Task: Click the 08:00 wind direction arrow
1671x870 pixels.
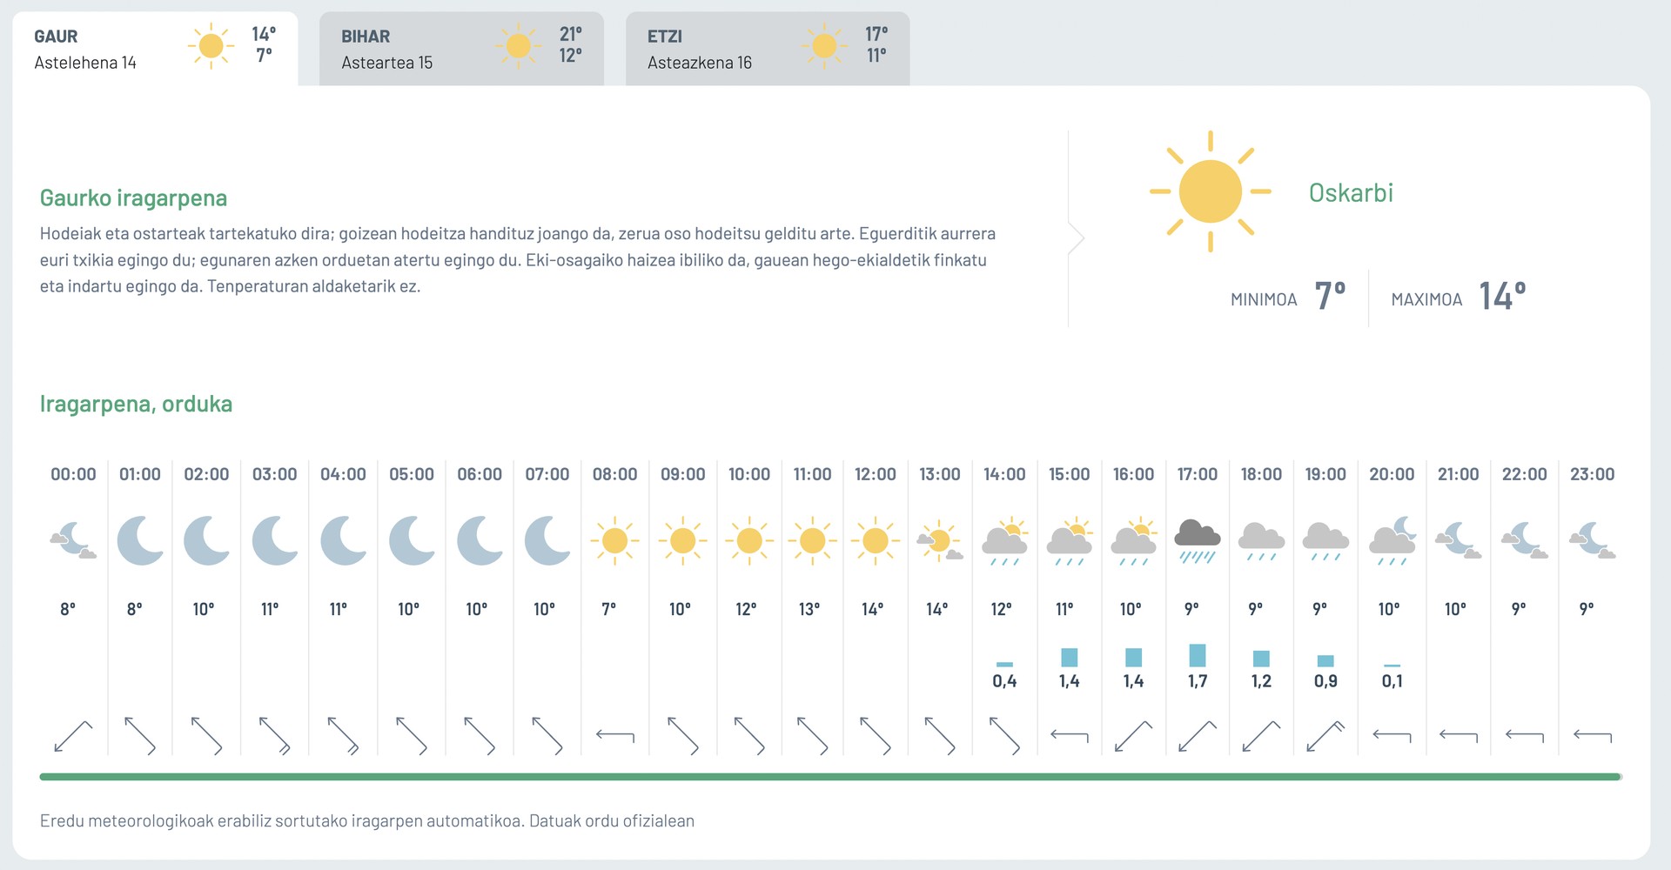Action: (x=614, y=736)
